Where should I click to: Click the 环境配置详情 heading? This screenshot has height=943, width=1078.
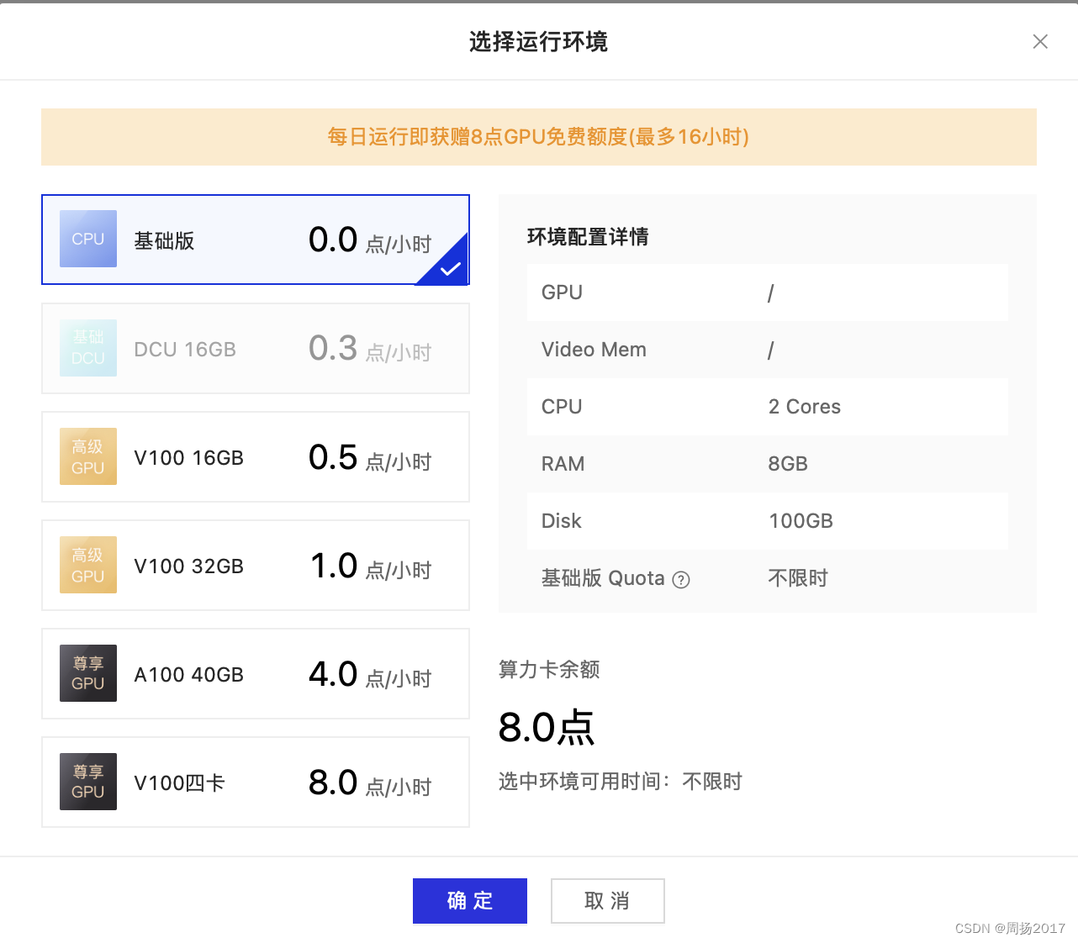click(x=588, y=237)
